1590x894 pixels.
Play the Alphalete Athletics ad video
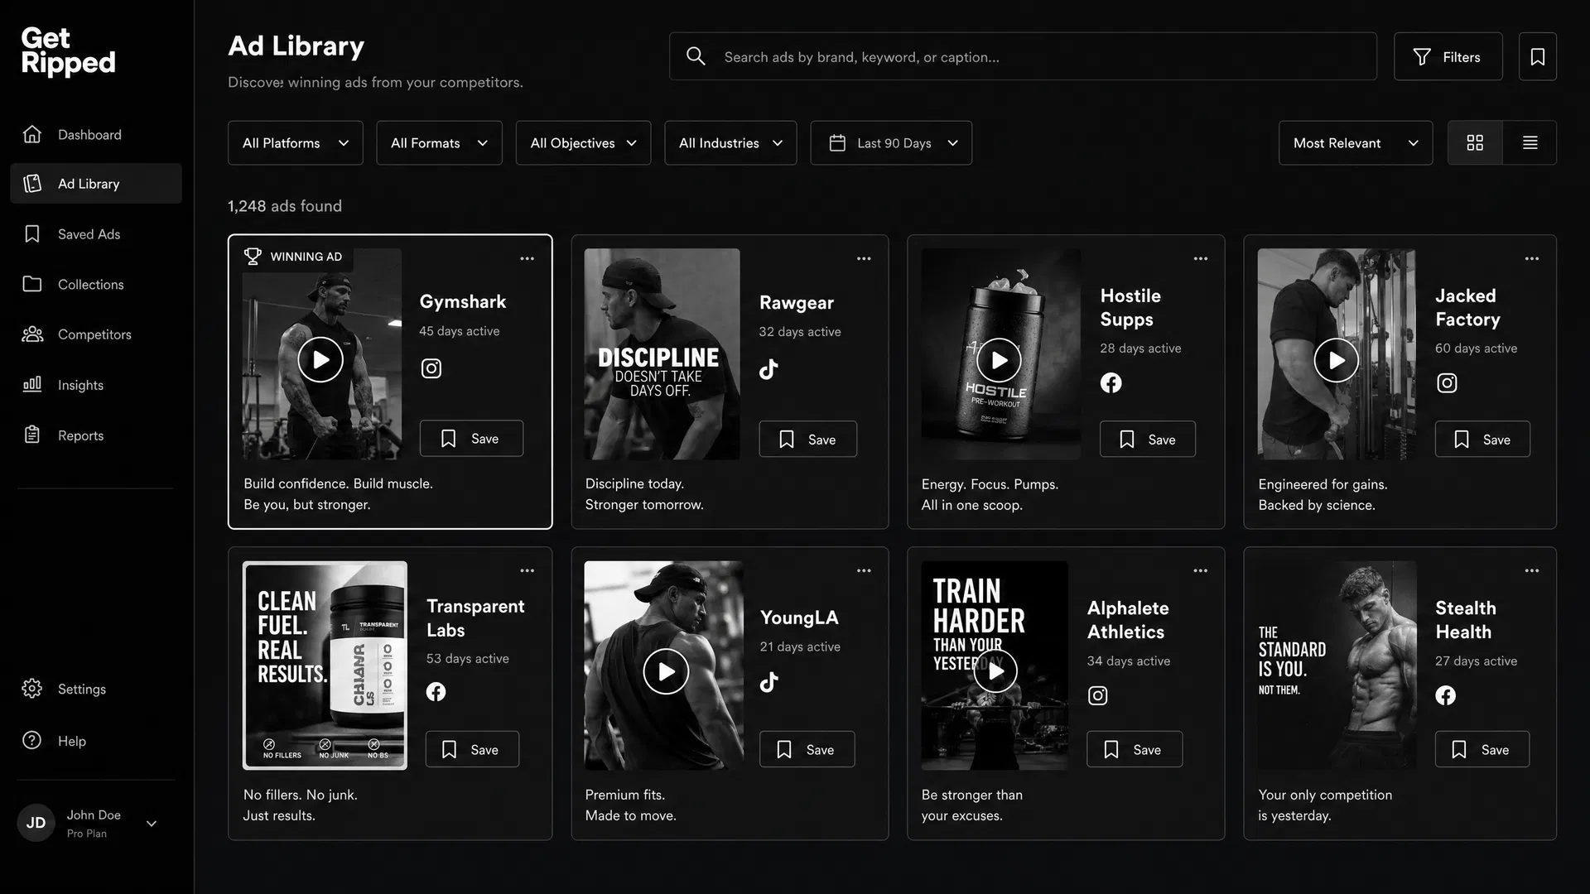click(995, 671)
